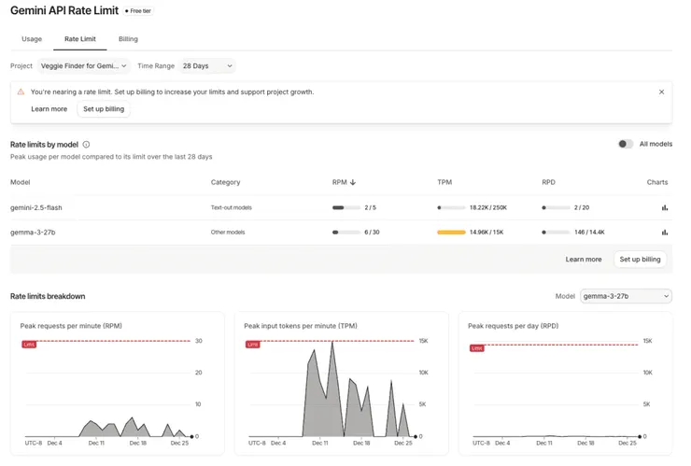Viewport: 691px width, 466px height.
Task: Click Learn more in warning banner
Action: coord(49,109)
